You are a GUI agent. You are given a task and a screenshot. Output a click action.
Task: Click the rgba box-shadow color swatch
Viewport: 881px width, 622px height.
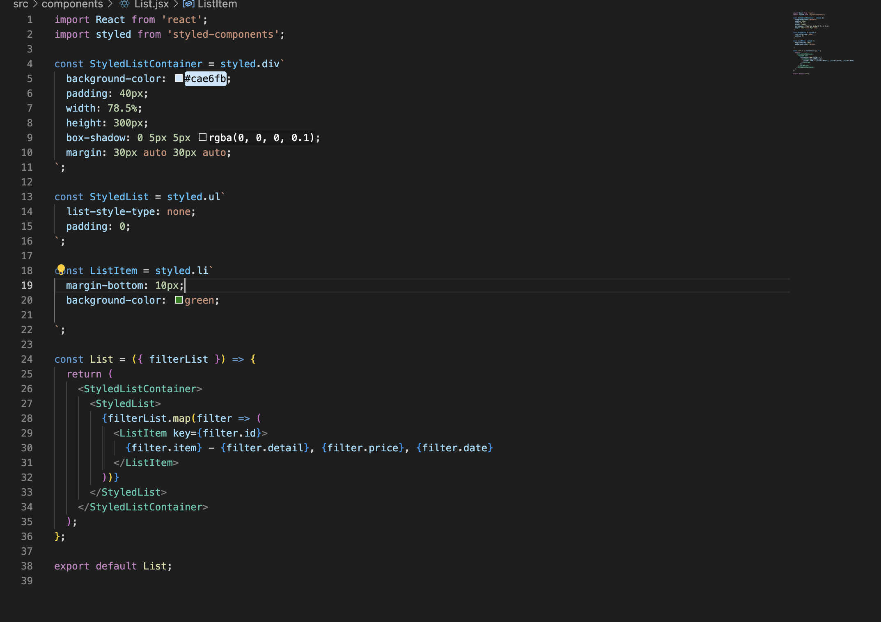[202, 137]
